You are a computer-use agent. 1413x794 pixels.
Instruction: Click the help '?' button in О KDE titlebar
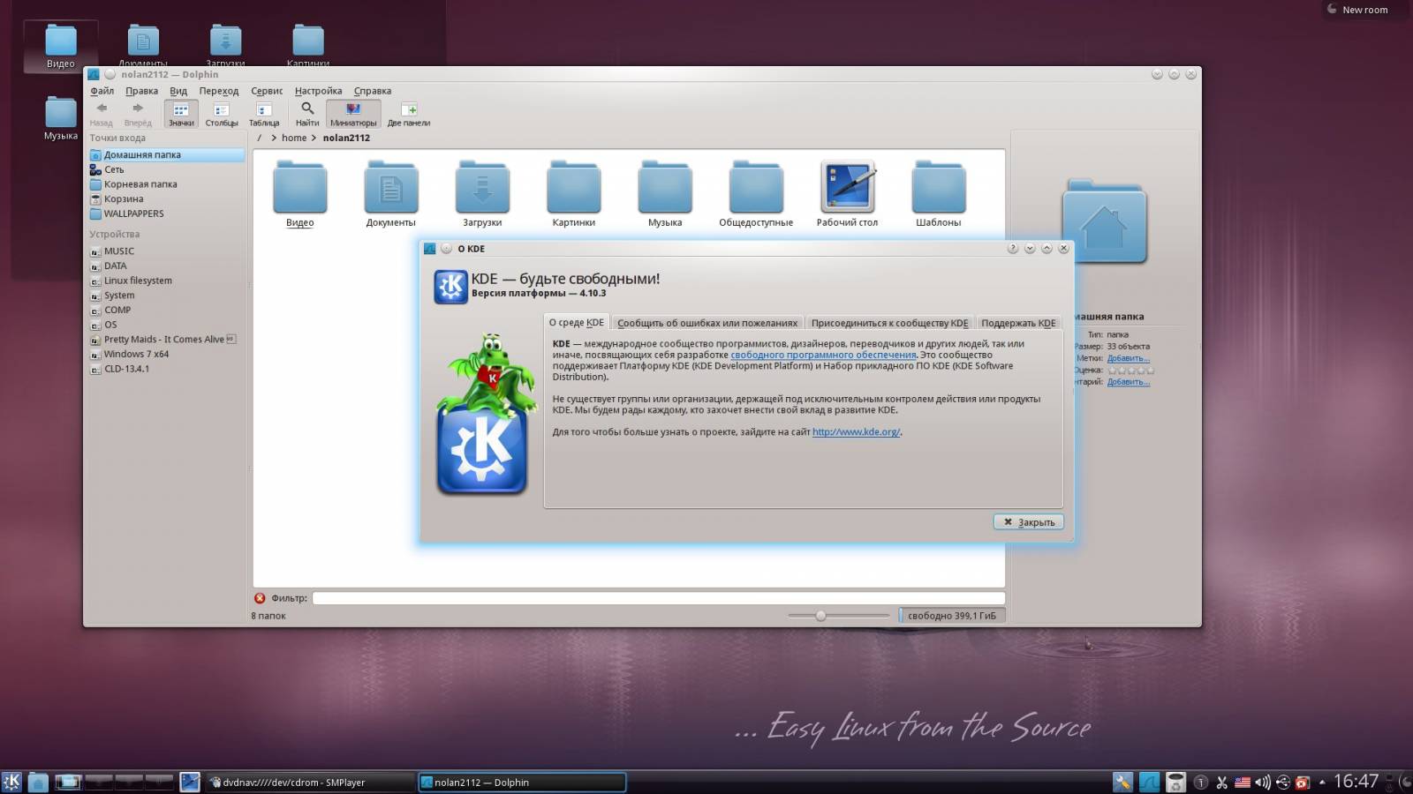tap(1012, 249)
